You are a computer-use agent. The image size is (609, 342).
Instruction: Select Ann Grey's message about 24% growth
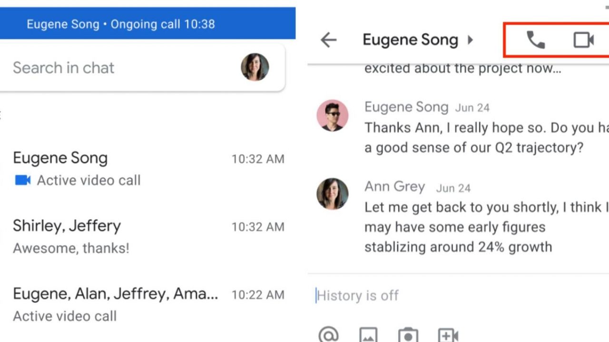click(x=486, y=227)
